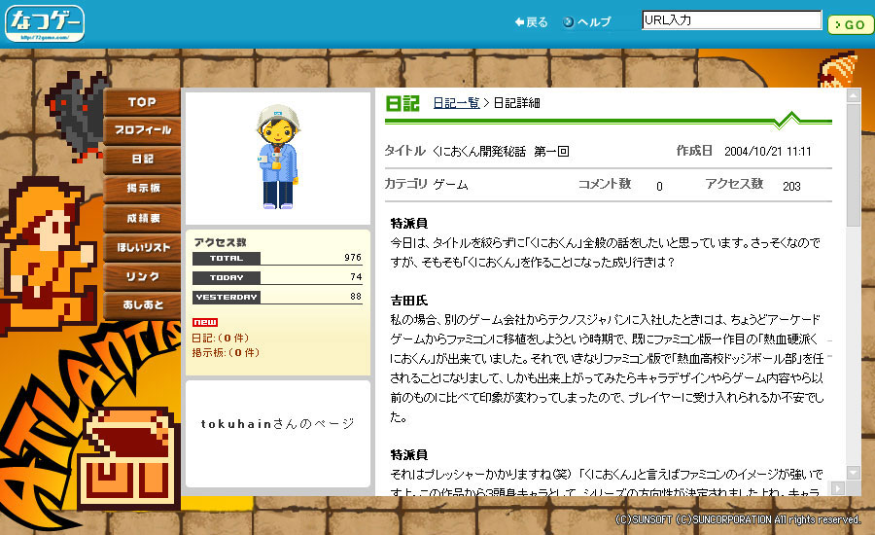
Task: Click the 日記一覧 breadcrumb link
Action: [456, 103]
